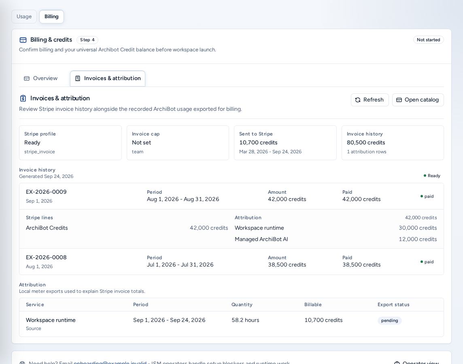Open the Overview sub-tab
The image size is (463, 364).
(x=41, y=78)
